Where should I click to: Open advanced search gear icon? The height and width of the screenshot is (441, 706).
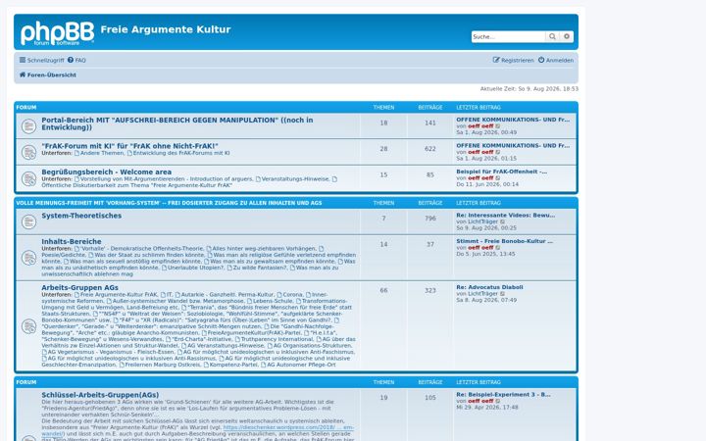tap(567, 36)
